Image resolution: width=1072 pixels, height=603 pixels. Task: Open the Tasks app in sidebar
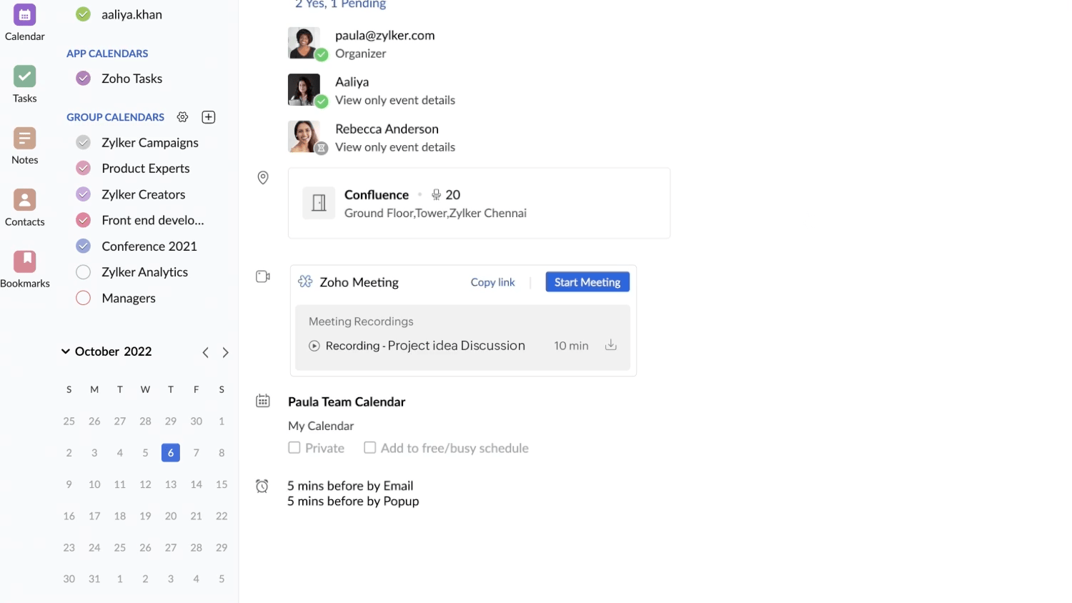coord(24,77)
